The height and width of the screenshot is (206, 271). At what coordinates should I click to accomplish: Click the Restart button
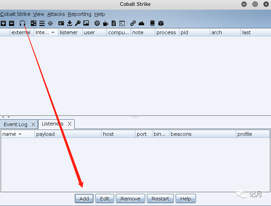tap(160, 198)
